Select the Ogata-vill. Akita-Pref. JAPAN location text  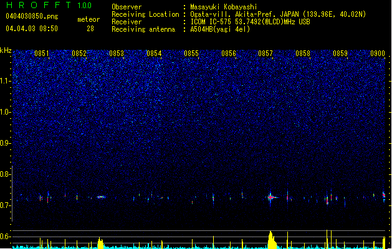tap(278, 14)
